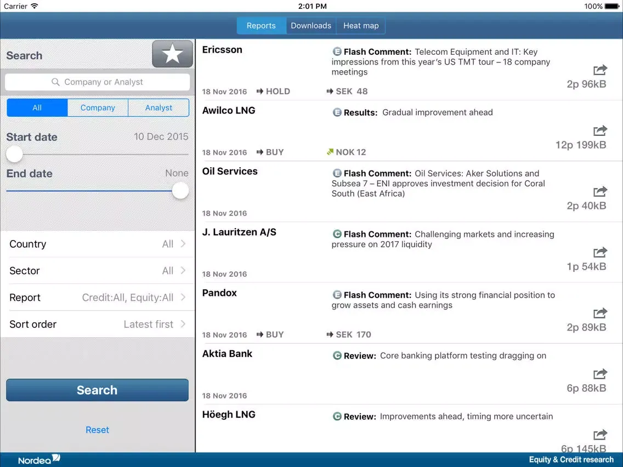Open the Country row value All
Viewport: 623px width, 467px height.
click(x=168, y=244)
